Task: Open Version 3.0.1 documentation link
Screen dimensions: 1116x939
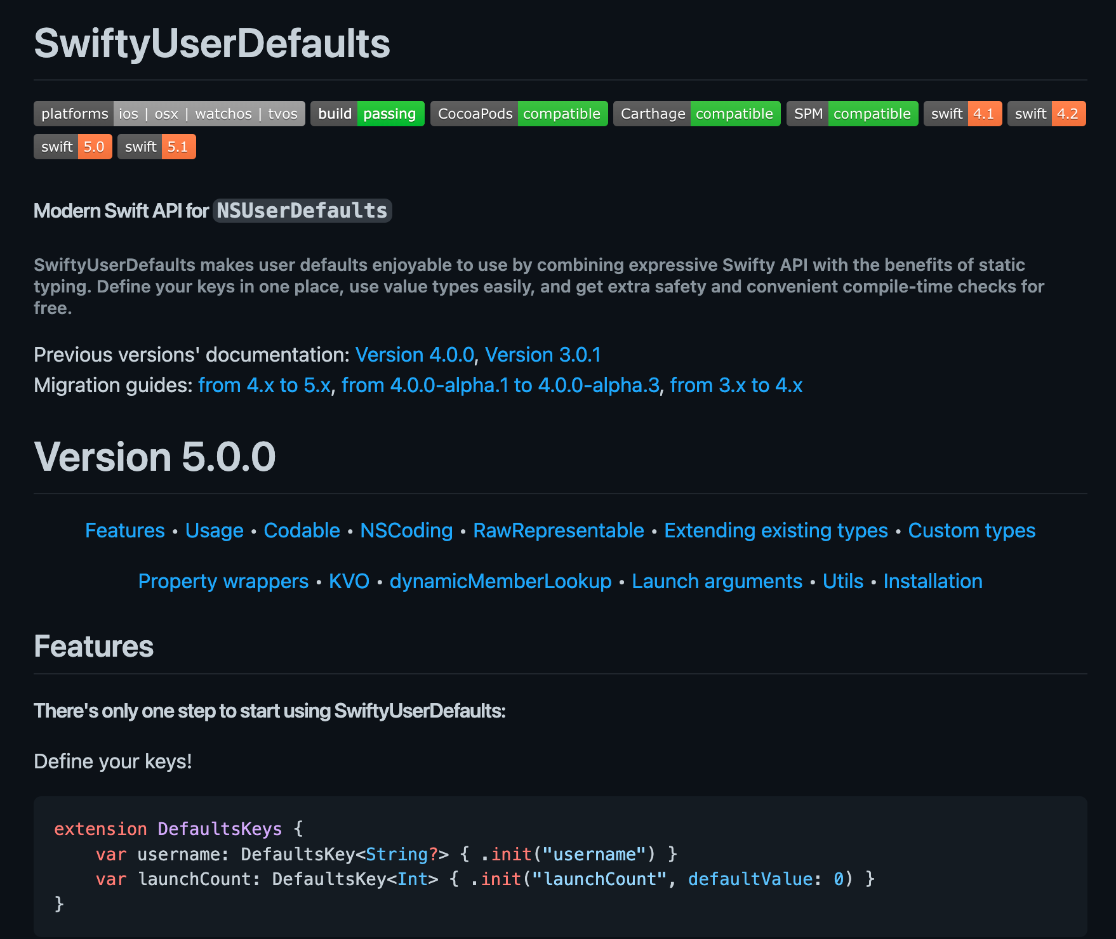Action: click(543, 355)
